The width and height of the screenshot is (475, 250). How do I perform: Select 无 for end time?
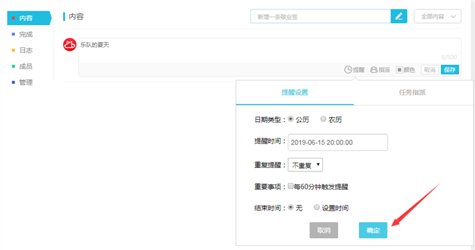[291, 207]
